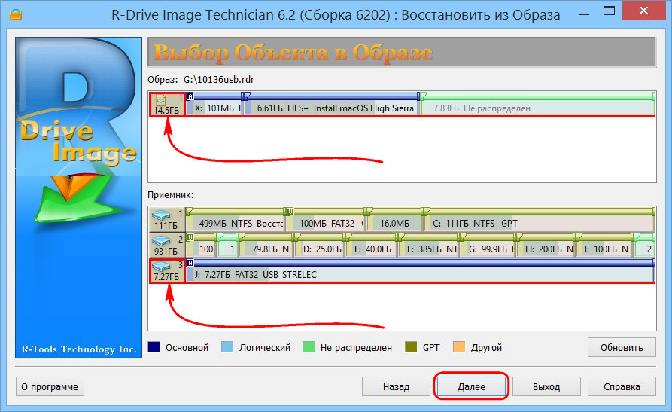Select the 14.5ГБ image disk icon
This screenshot has height=412, width=672.
[x=167, y=105]
